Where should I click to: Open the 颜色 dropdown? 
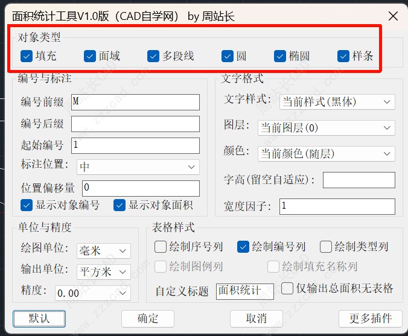click(326, 154)
